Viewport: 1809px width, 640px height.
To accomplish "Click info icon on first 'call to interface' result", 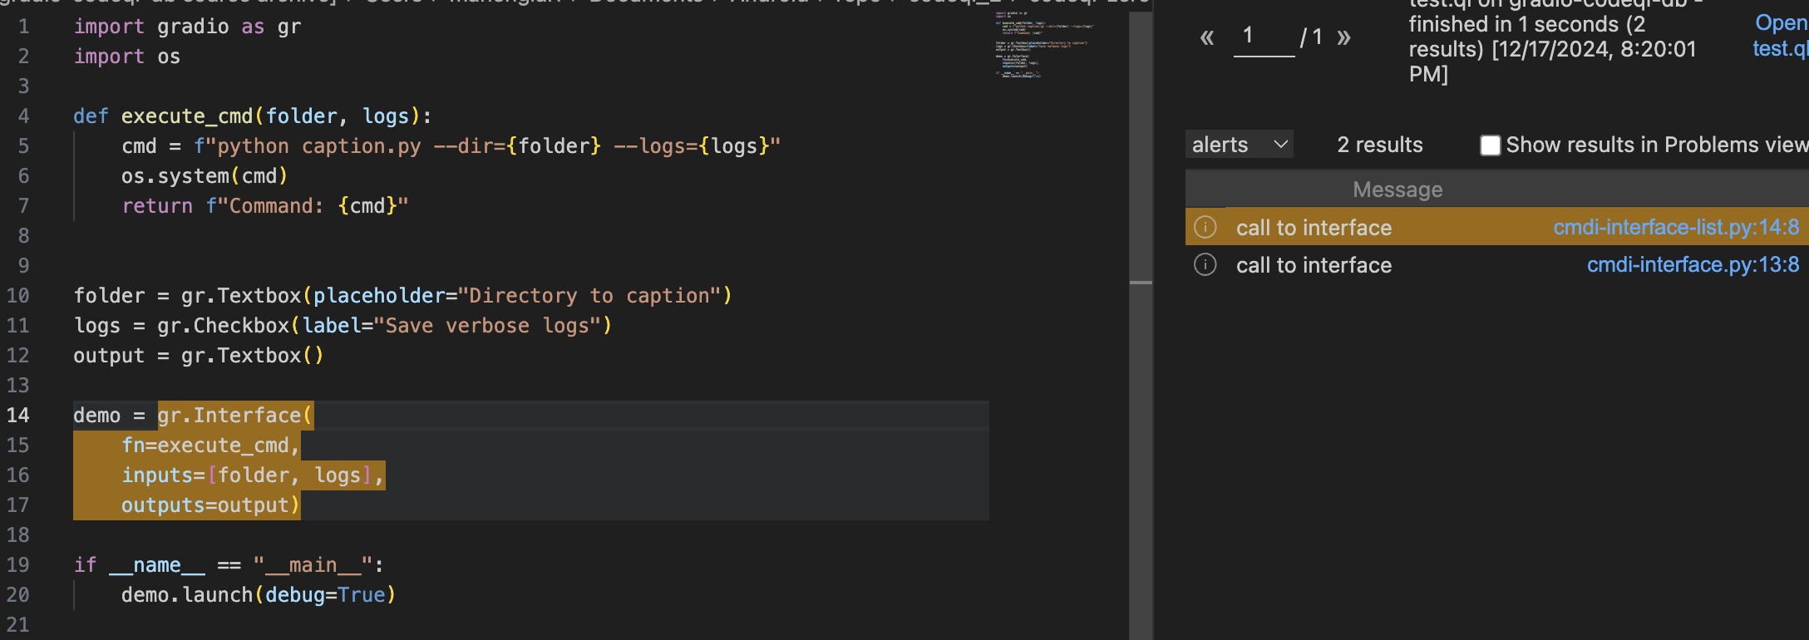I will click(1205, 227).
